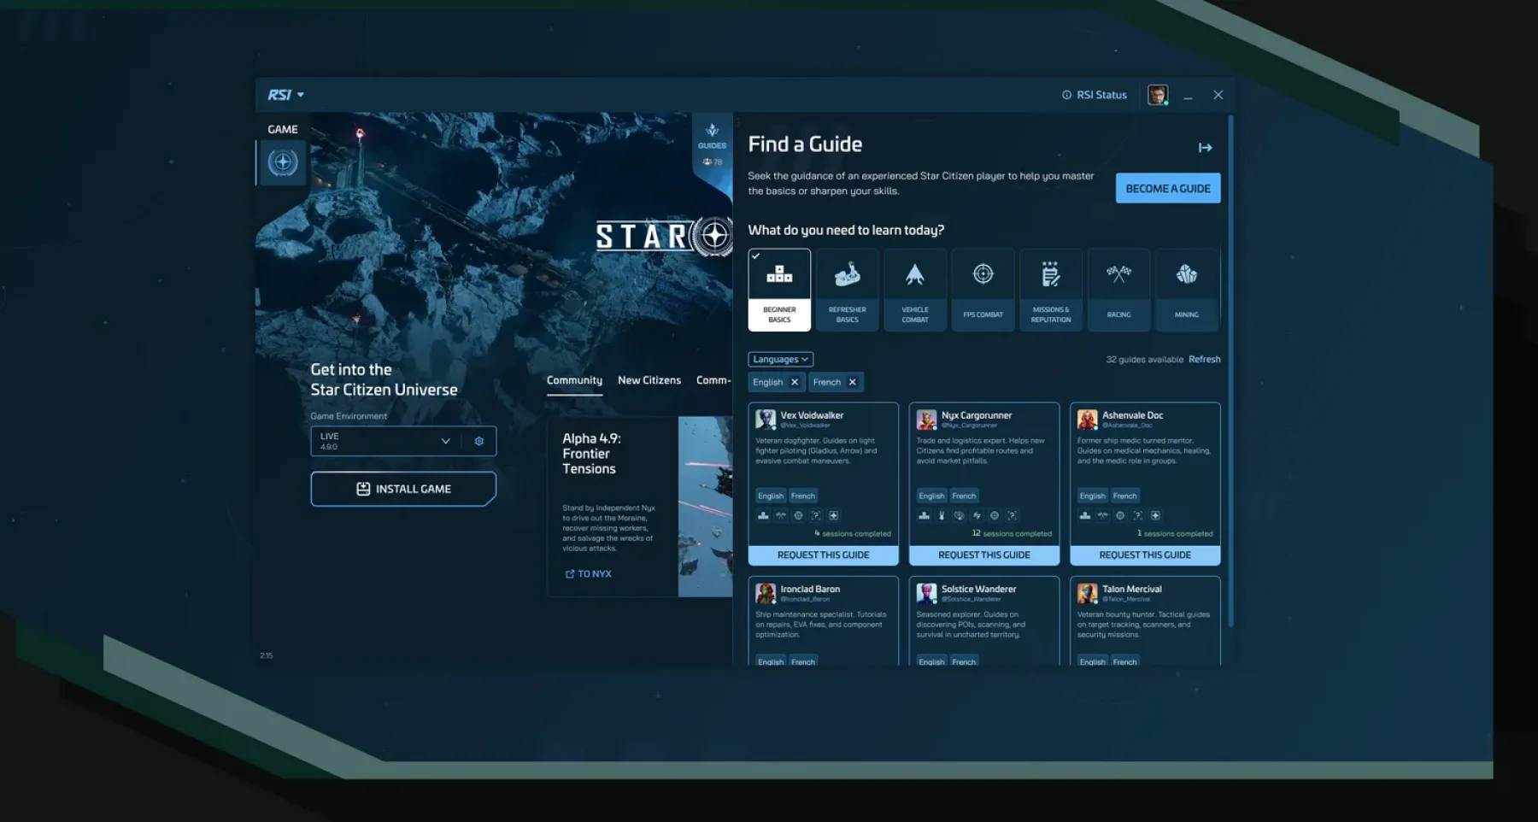Viewport: 1538px width, 822px height.
Task: Click beginner basics icon on Ashenvale Doc card
Action: click(x=1085, y=515)
